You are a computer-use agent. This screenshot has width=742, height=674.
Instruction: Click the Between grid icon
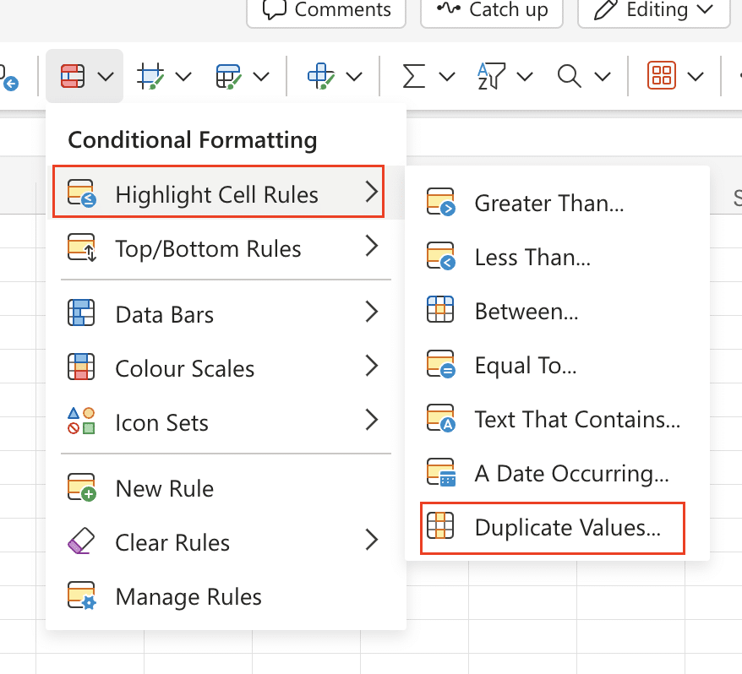[x=440, y=309]
